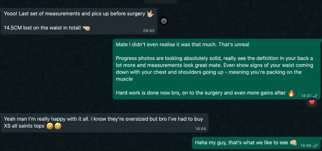Click the fire emoji after 'gains after'

tap(291, 93)
